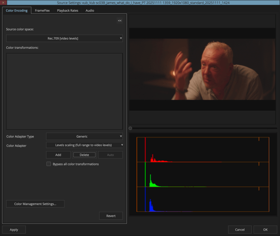Click the Color transformations label
Viewport: 280px width, 236px height.
[22, 48]
